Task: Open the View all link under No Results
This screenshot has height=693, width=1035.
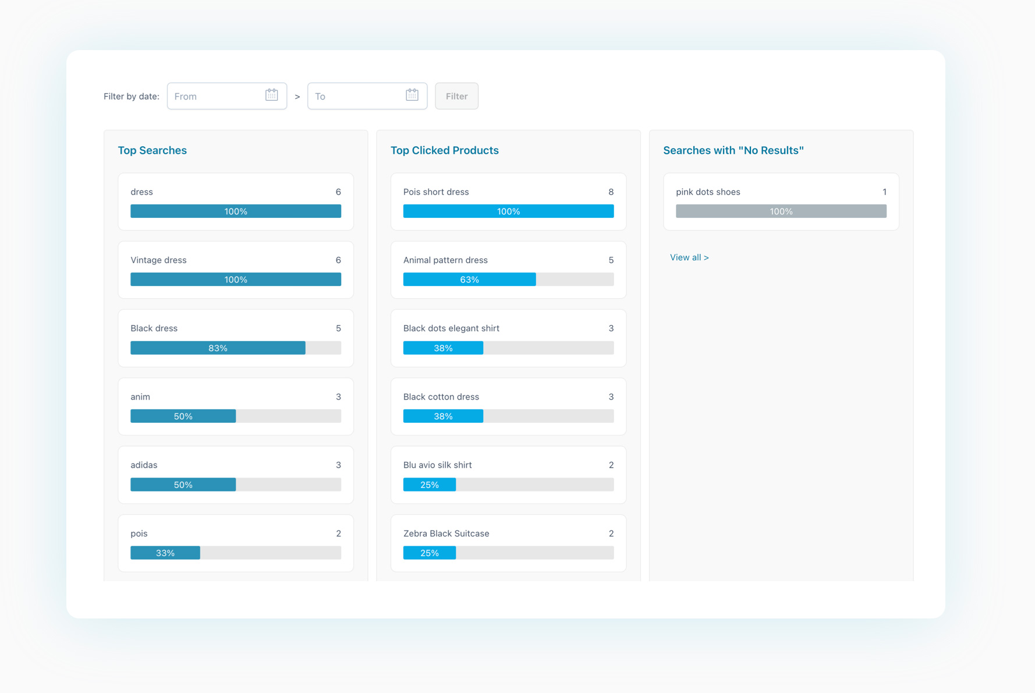Action: [689, 257]
